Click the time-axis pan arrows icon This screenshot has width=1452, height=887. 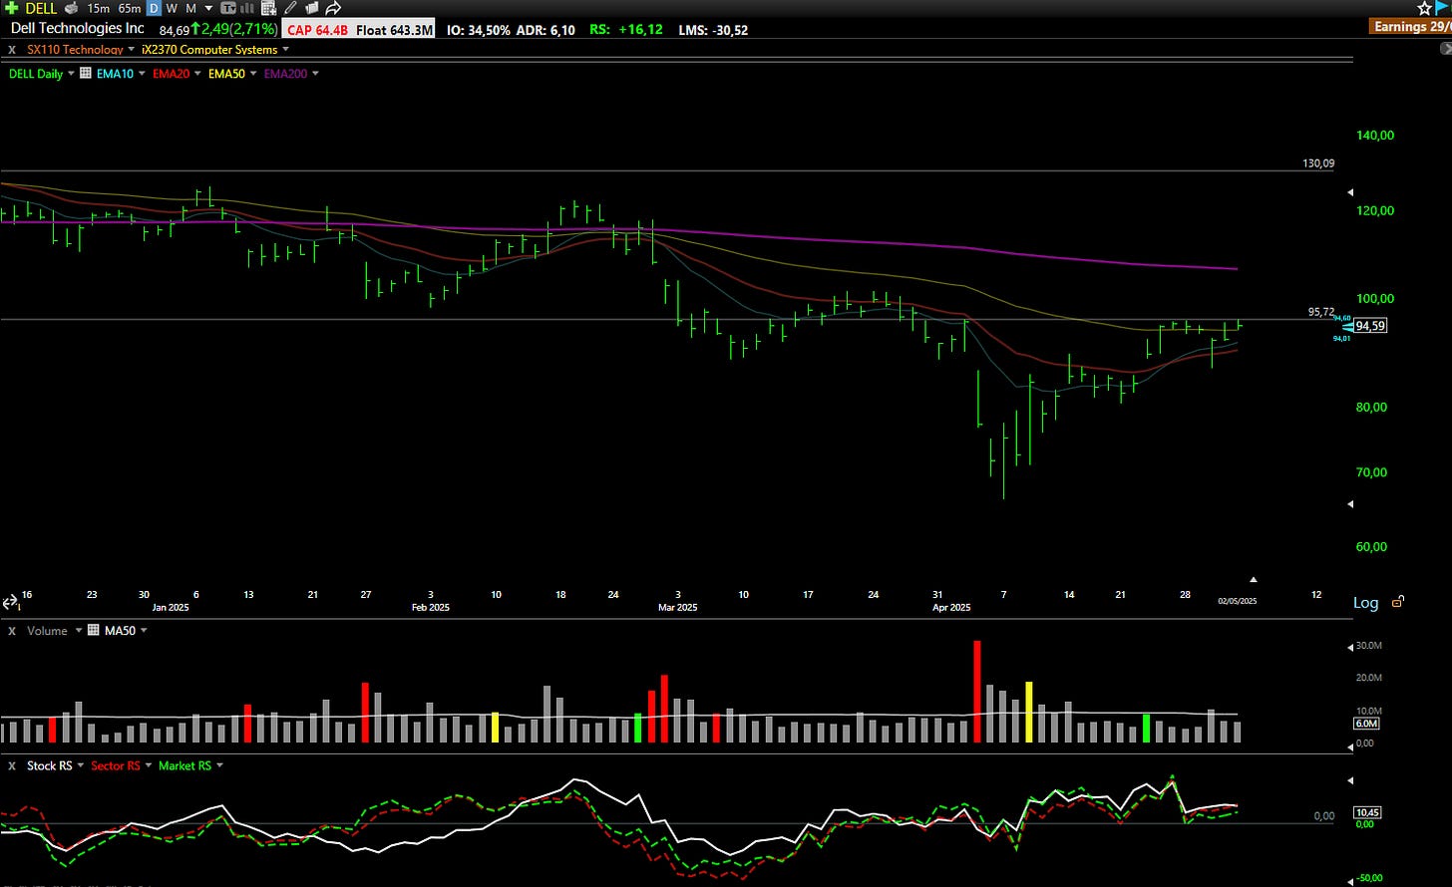[x=10, y=603]
